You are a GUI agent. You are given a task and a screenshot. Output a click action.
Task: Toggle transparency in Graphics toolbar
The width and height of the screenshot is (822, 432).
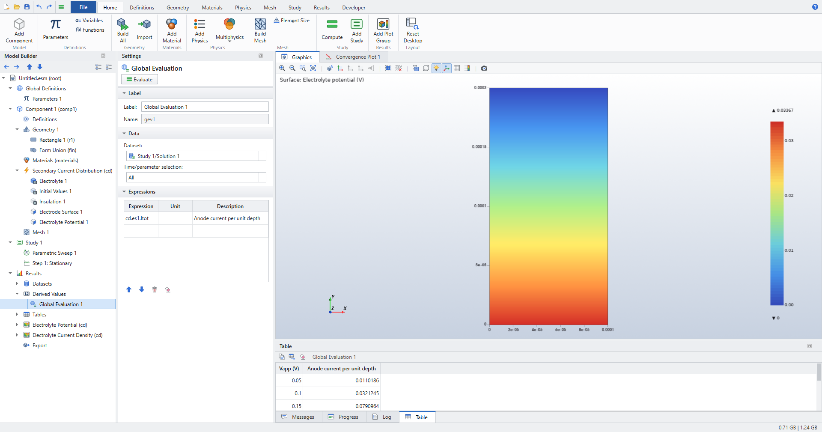pyautogui.click(x=416, y=68)
